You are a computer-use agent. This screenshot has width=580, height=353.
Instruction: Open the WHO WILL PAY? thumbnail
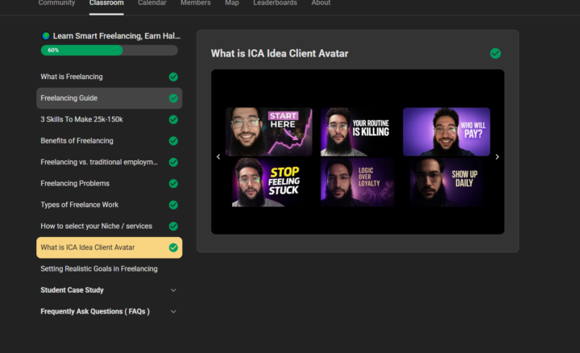(446, 131)
